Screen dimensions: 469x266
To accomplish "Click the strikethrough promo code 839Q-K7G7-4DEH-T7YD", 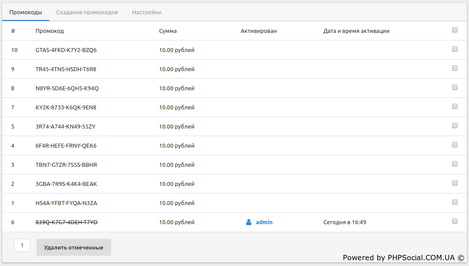I will coord(67,222).
